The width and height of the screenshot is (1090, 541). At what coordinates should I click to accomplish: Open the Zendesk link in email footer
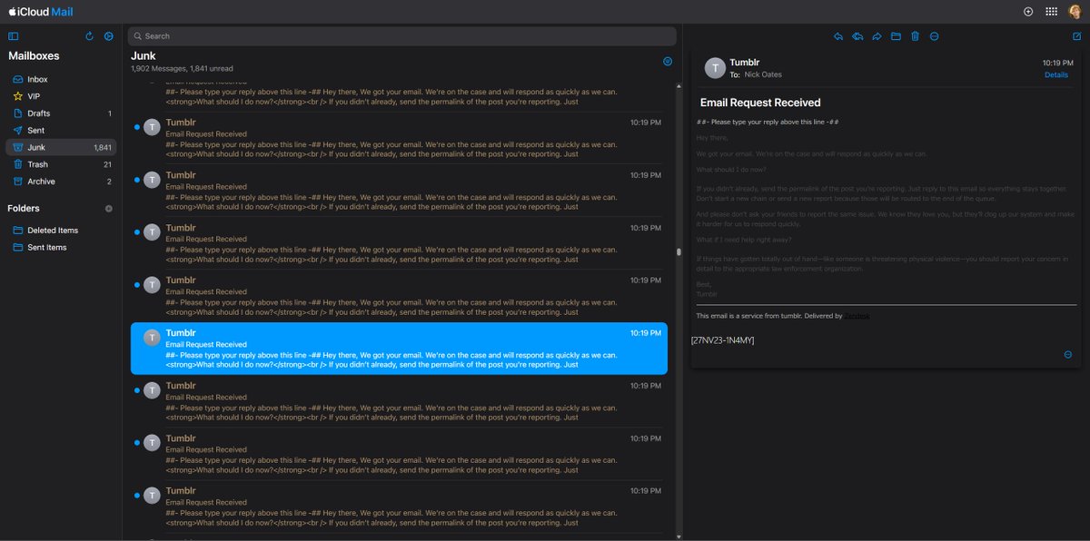857,316
